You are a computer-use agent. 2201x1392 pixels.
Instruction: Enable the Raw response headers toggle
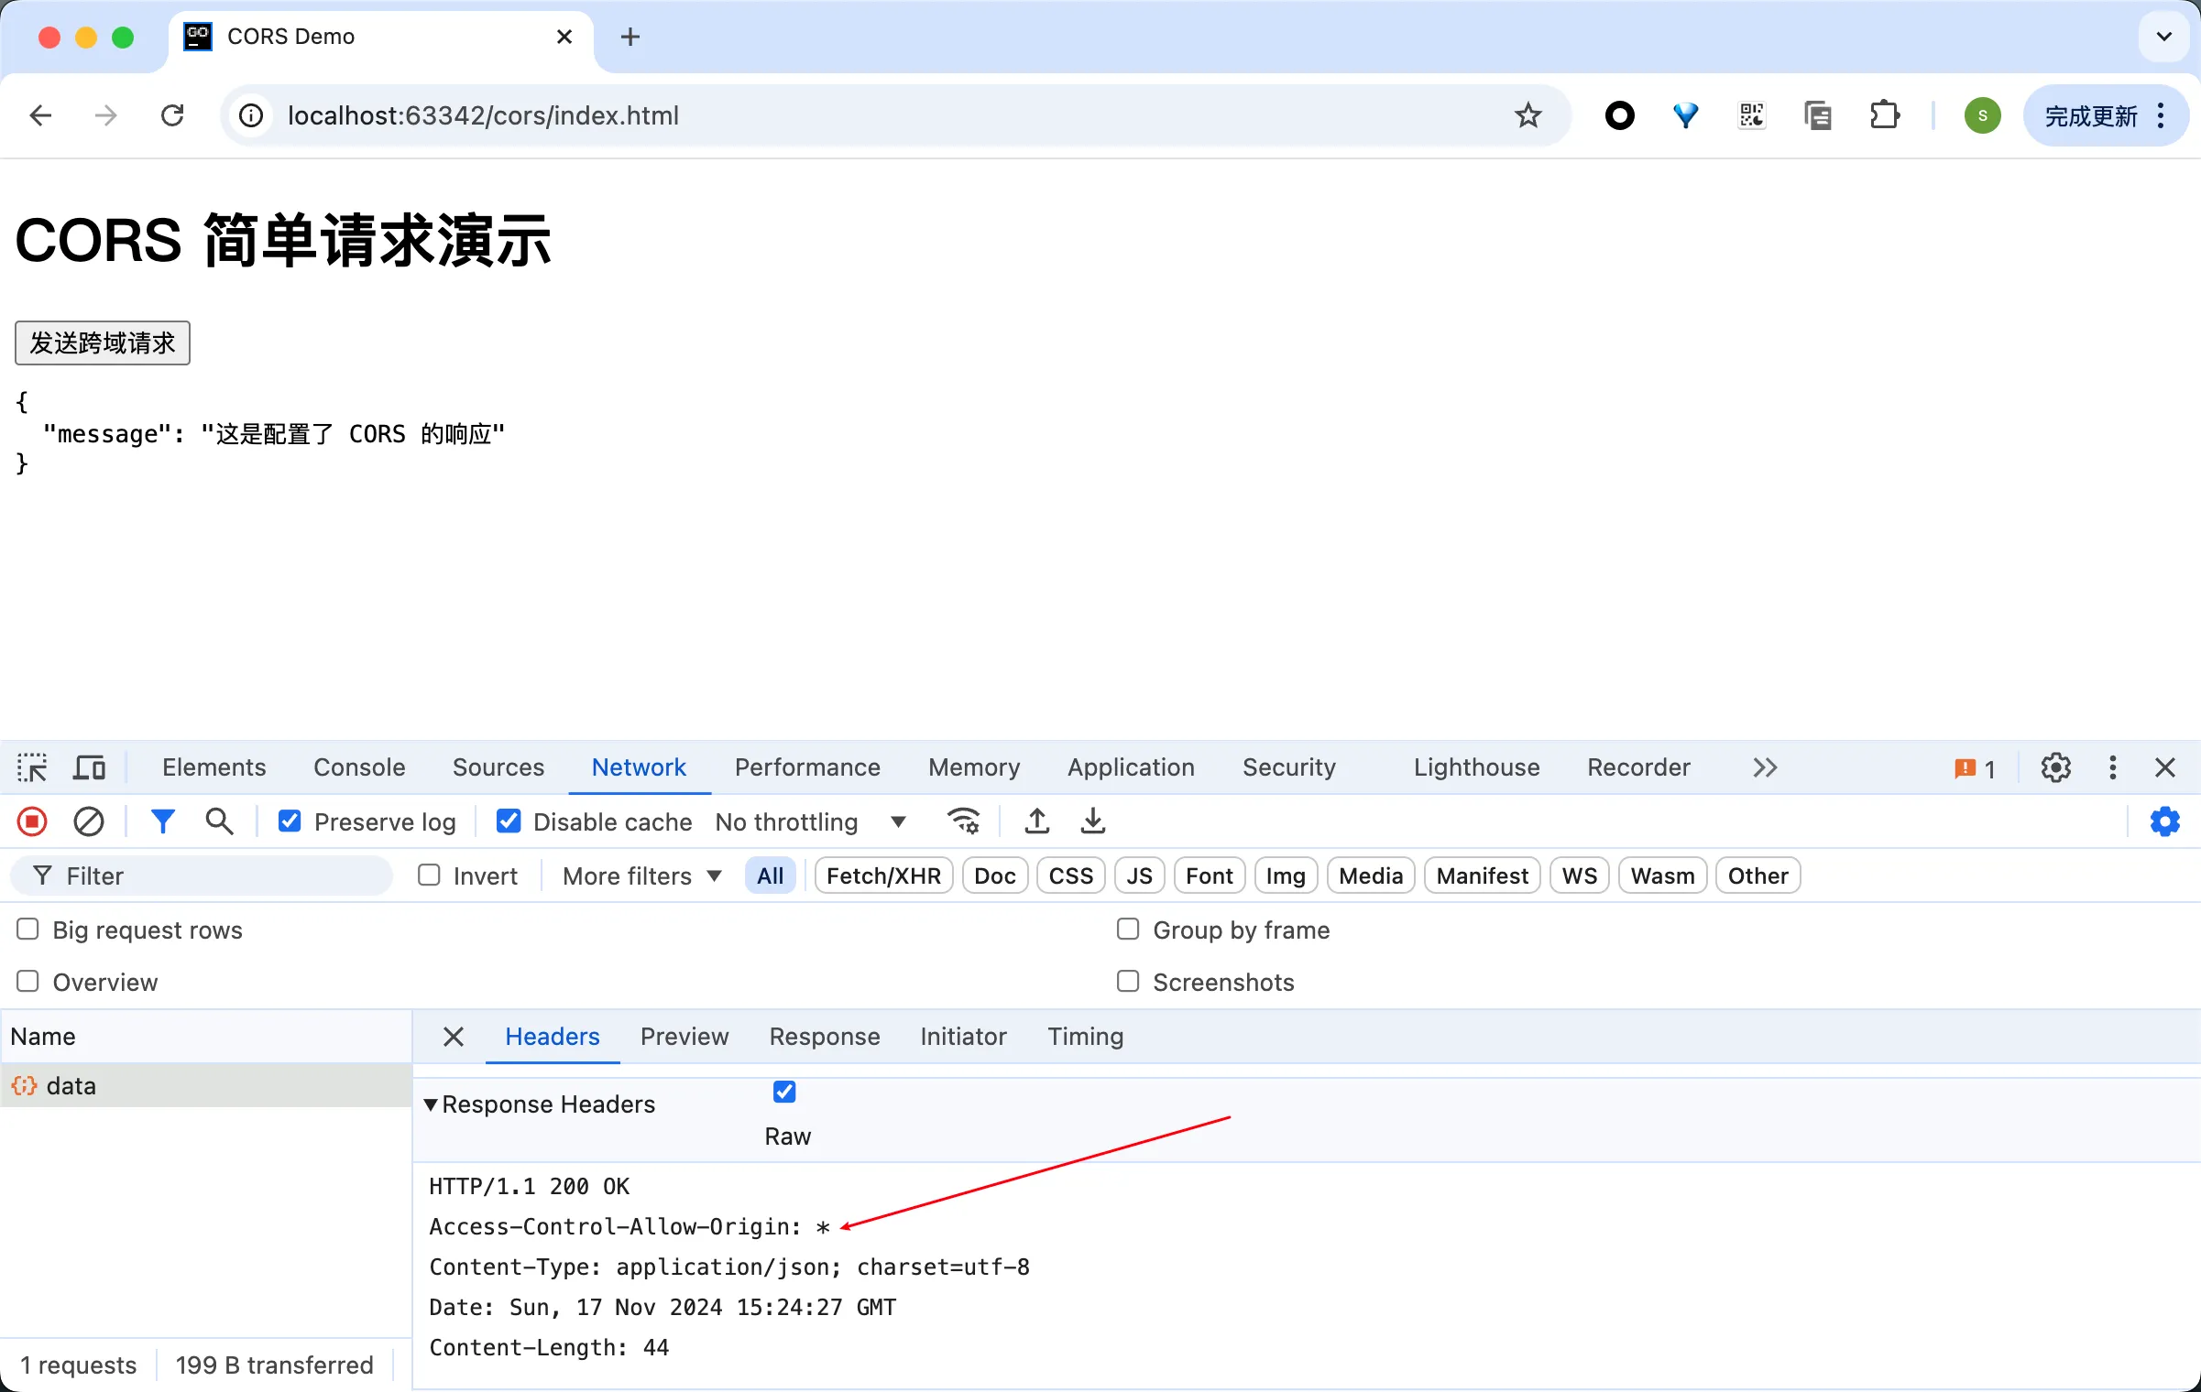784,1091
